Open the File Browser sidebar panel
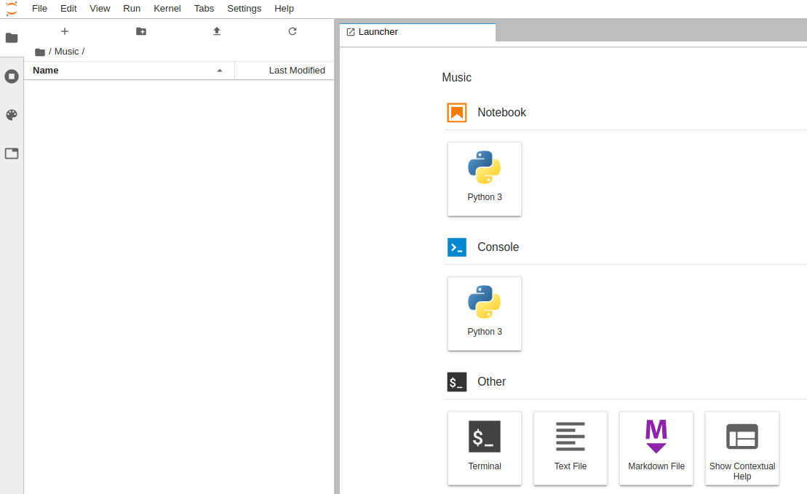Screen dimensions: 807x494 pos(12,38)
